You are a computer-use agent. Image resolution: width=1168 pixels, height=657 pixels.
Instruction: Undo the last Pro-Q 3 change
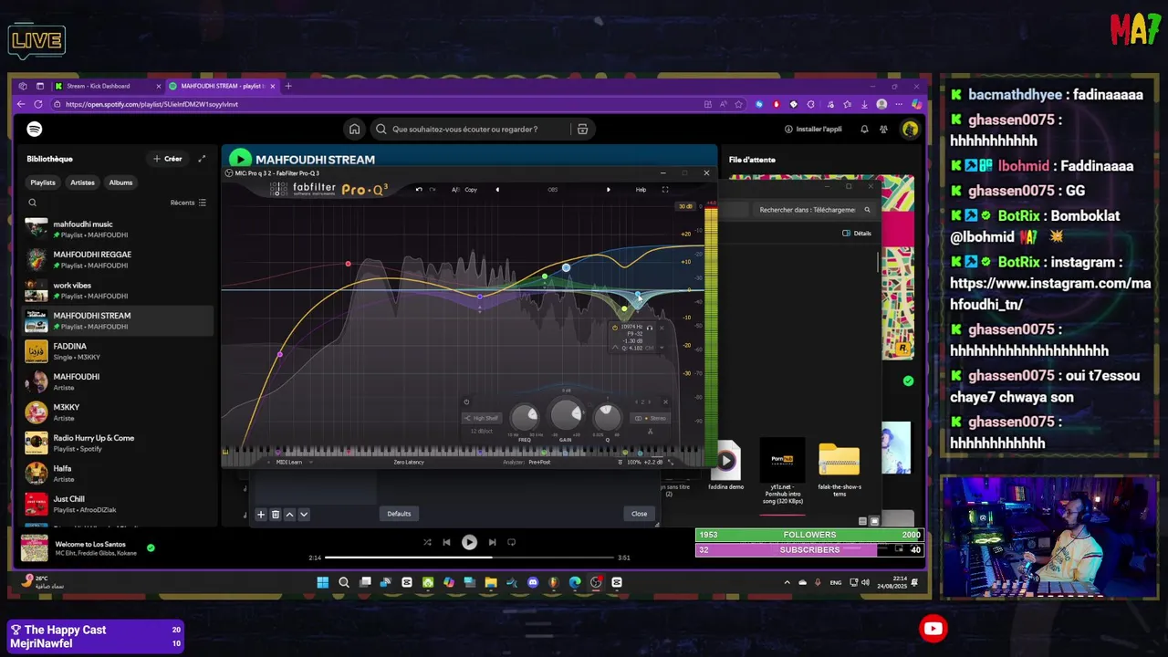point(419,190)
